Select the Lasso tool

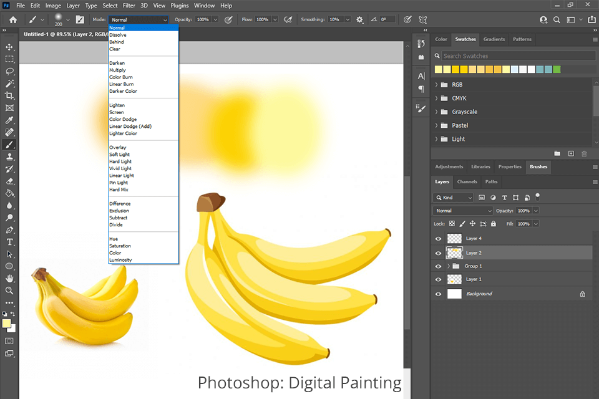[x=9, y=72]
